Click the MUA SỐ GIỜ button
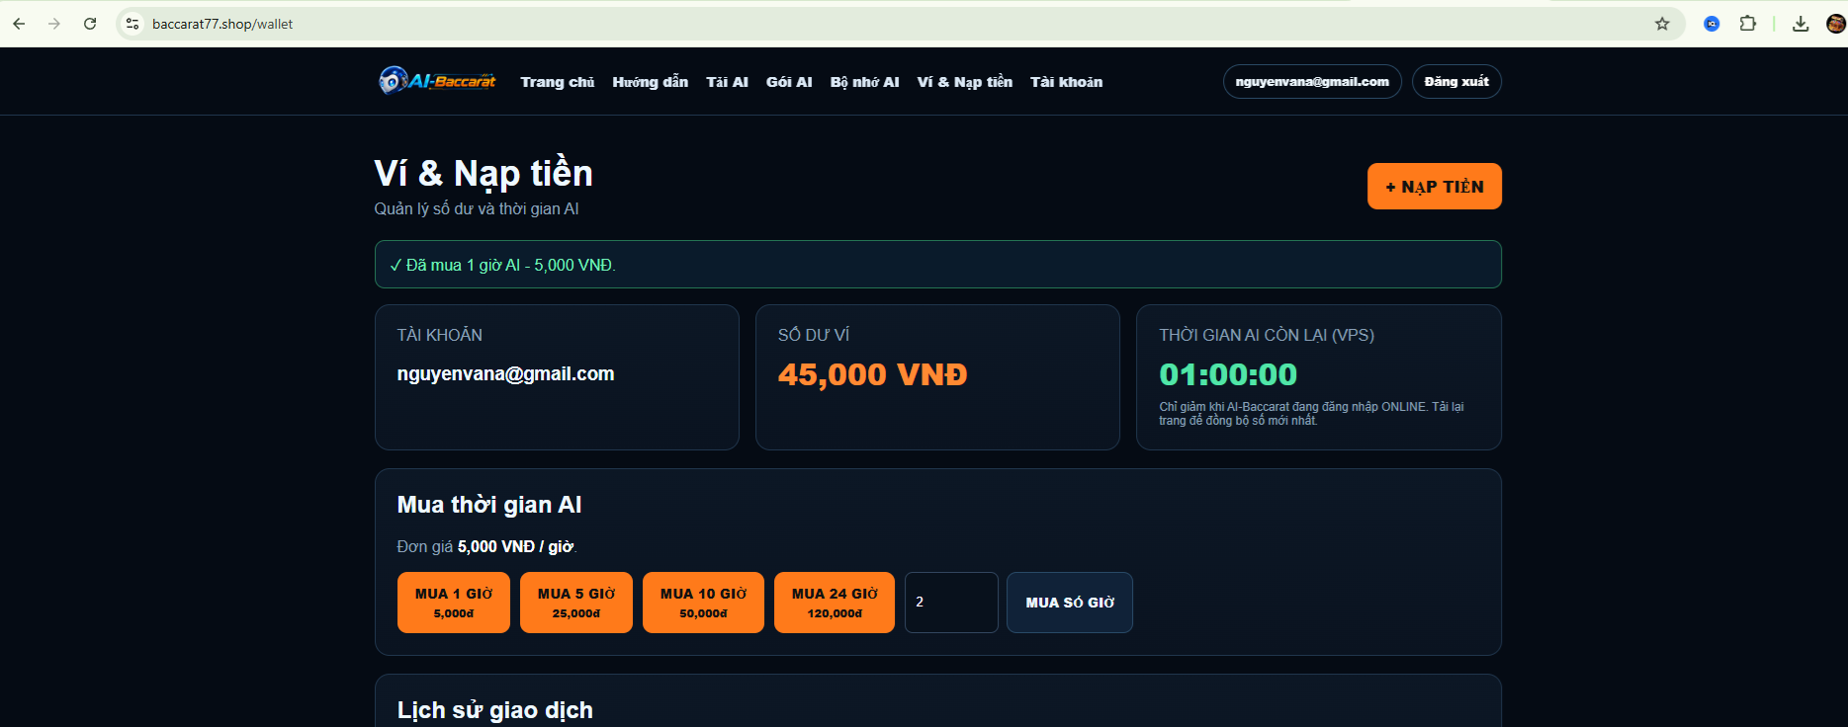 [1070, 603]
